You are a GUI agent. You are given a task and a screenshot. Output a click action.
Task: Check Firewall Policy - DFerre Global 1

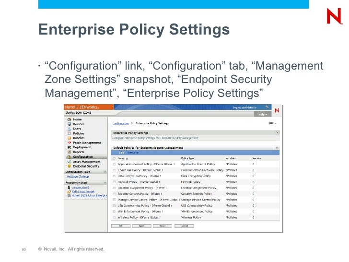114,182
